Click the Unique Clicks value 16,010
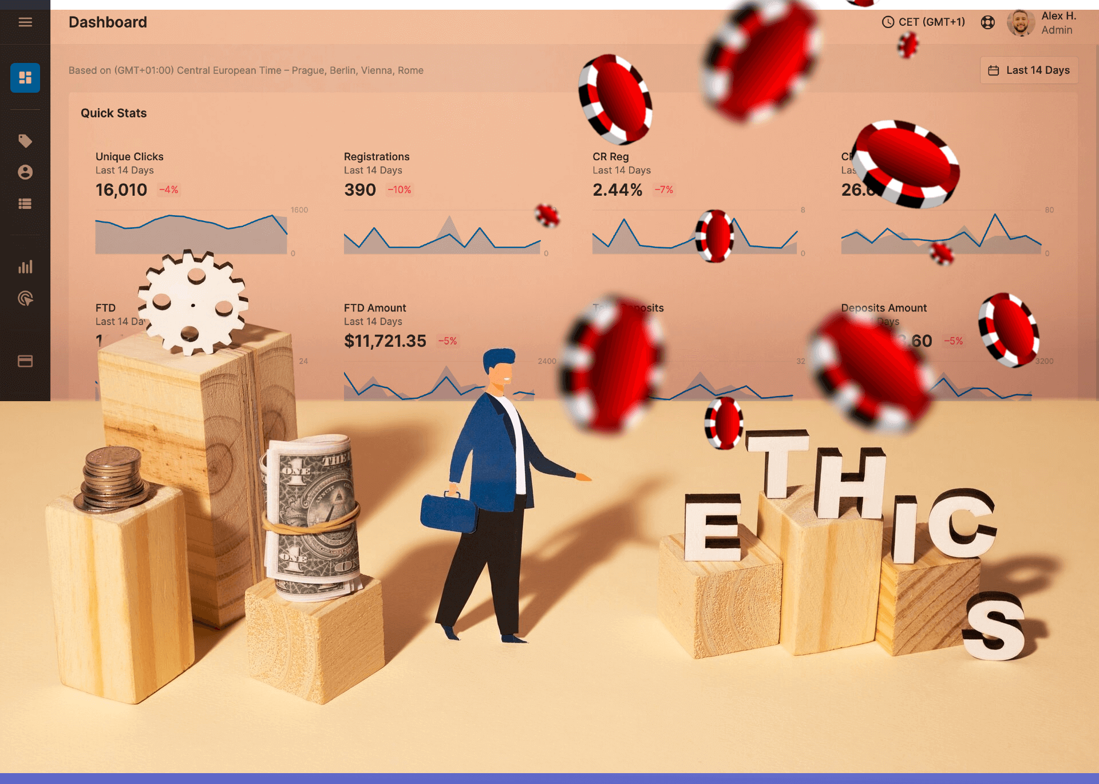1099x784 pixels. (x=121, y=190)
